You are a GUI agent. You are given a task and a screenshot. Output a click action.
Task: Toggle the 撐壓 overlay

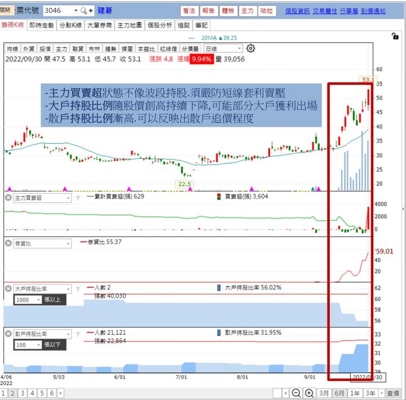pos(127,48)
